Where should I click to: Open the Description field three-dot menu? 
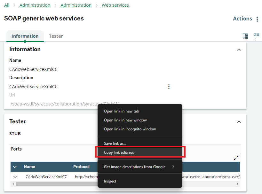[x=169, y=87]
